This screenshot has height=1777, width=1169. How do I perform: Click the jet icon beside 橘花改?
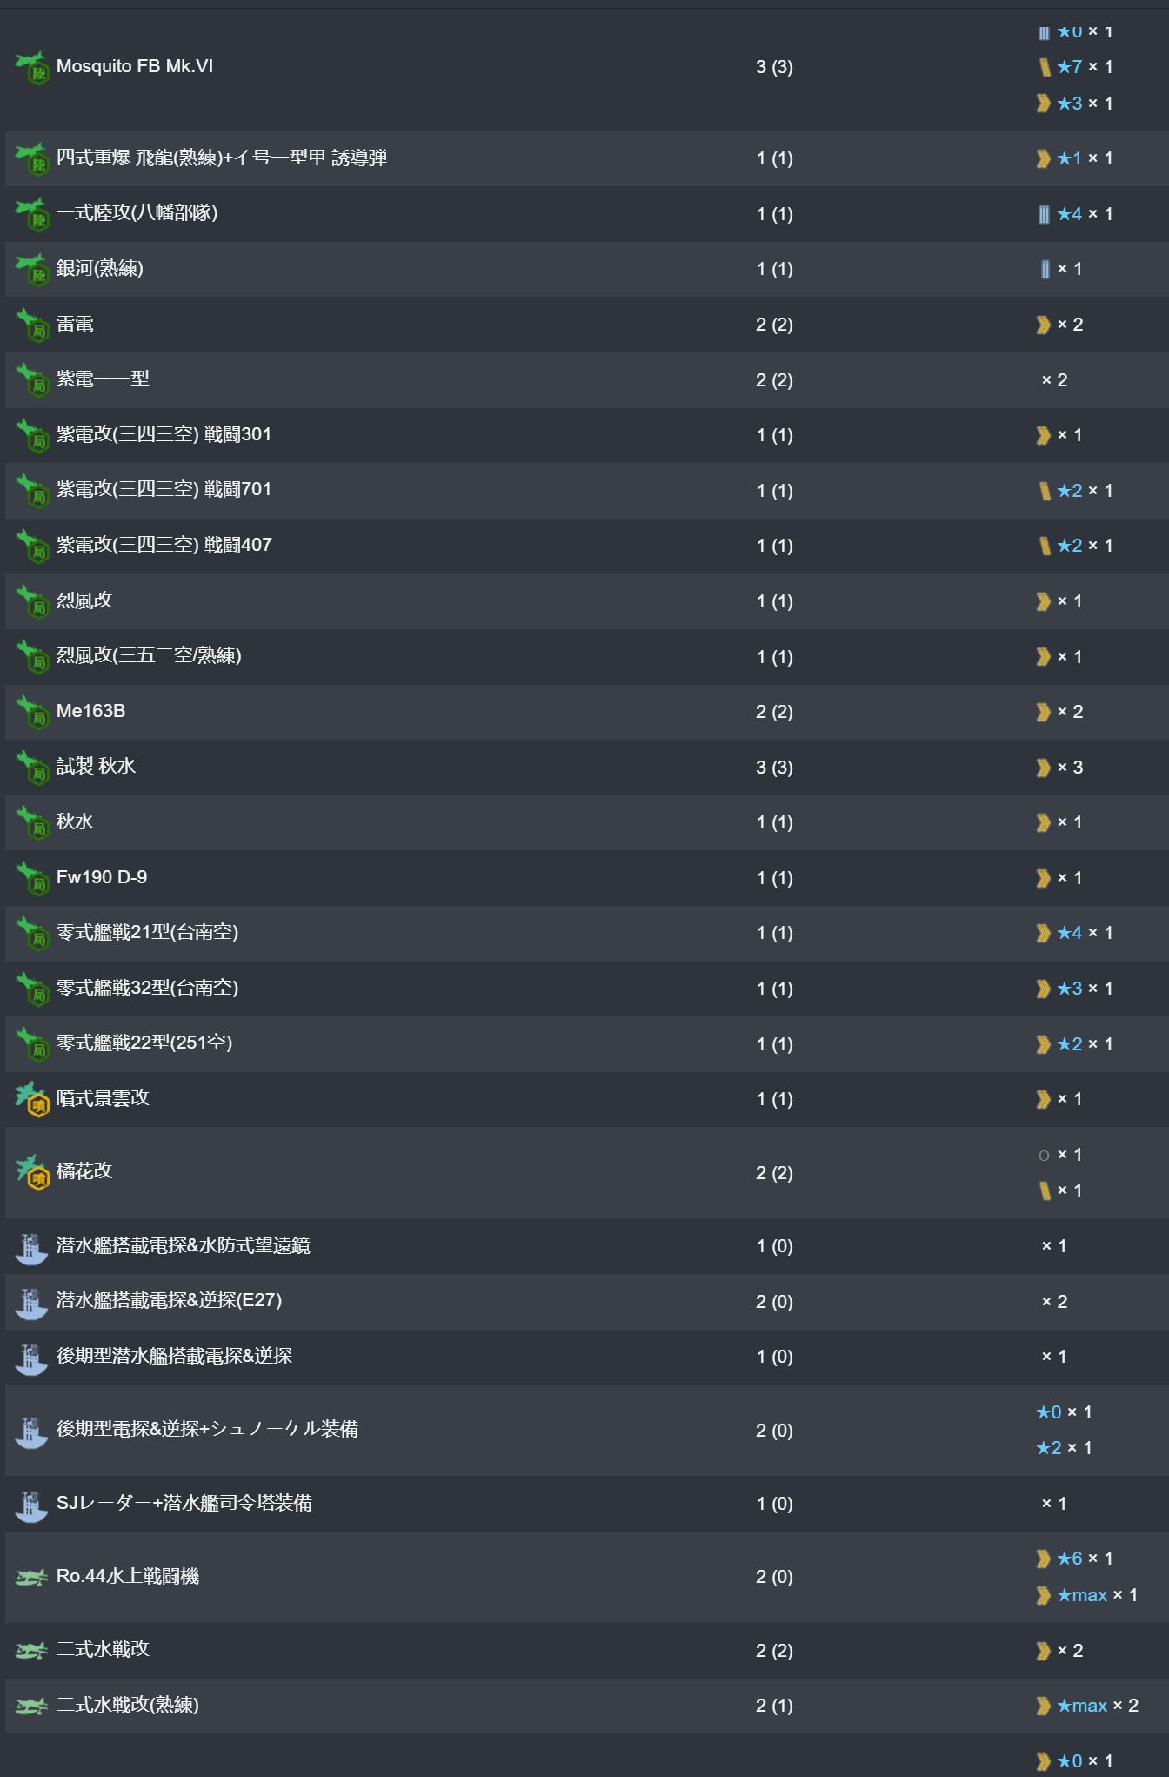click(x=32, y=1172)
